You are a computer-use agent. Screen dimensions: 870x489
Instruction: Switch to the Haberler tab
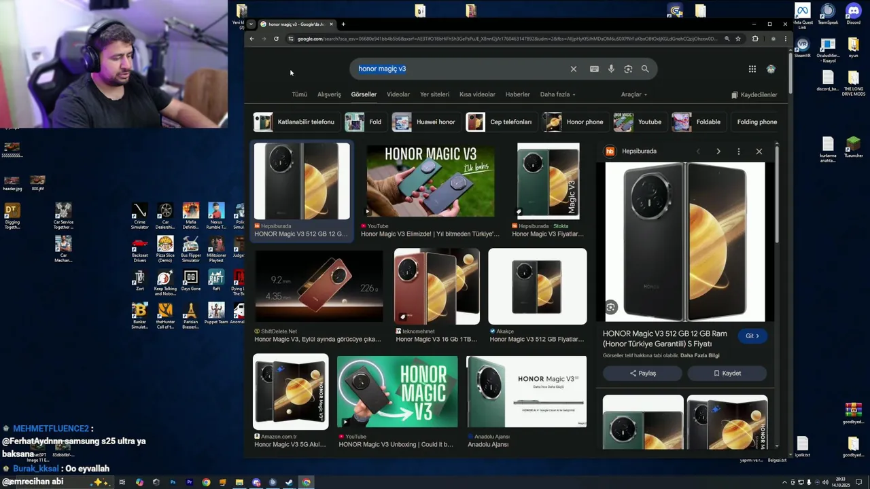[517, 94]
